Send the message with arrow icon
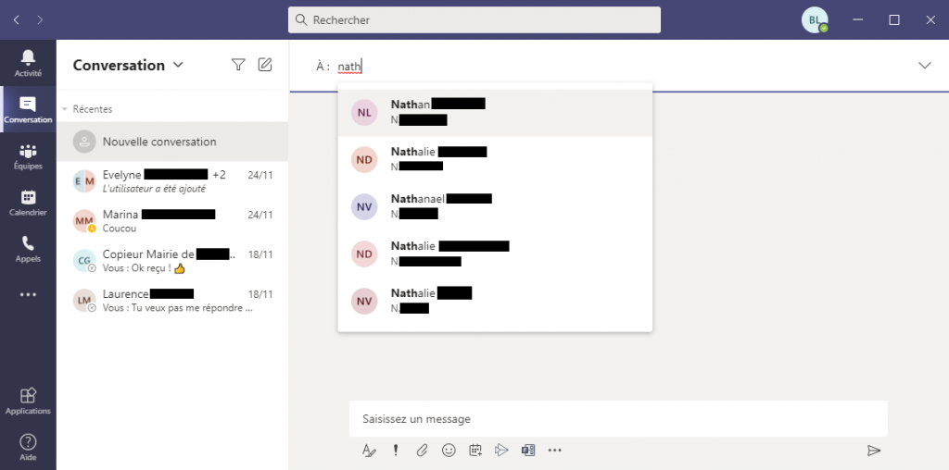Image resolution: width=949 pixels, height=470 pixels. click(x=873, y=450)
